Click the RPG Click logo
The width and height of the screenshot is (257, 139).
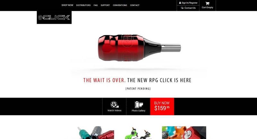point(54,17)
